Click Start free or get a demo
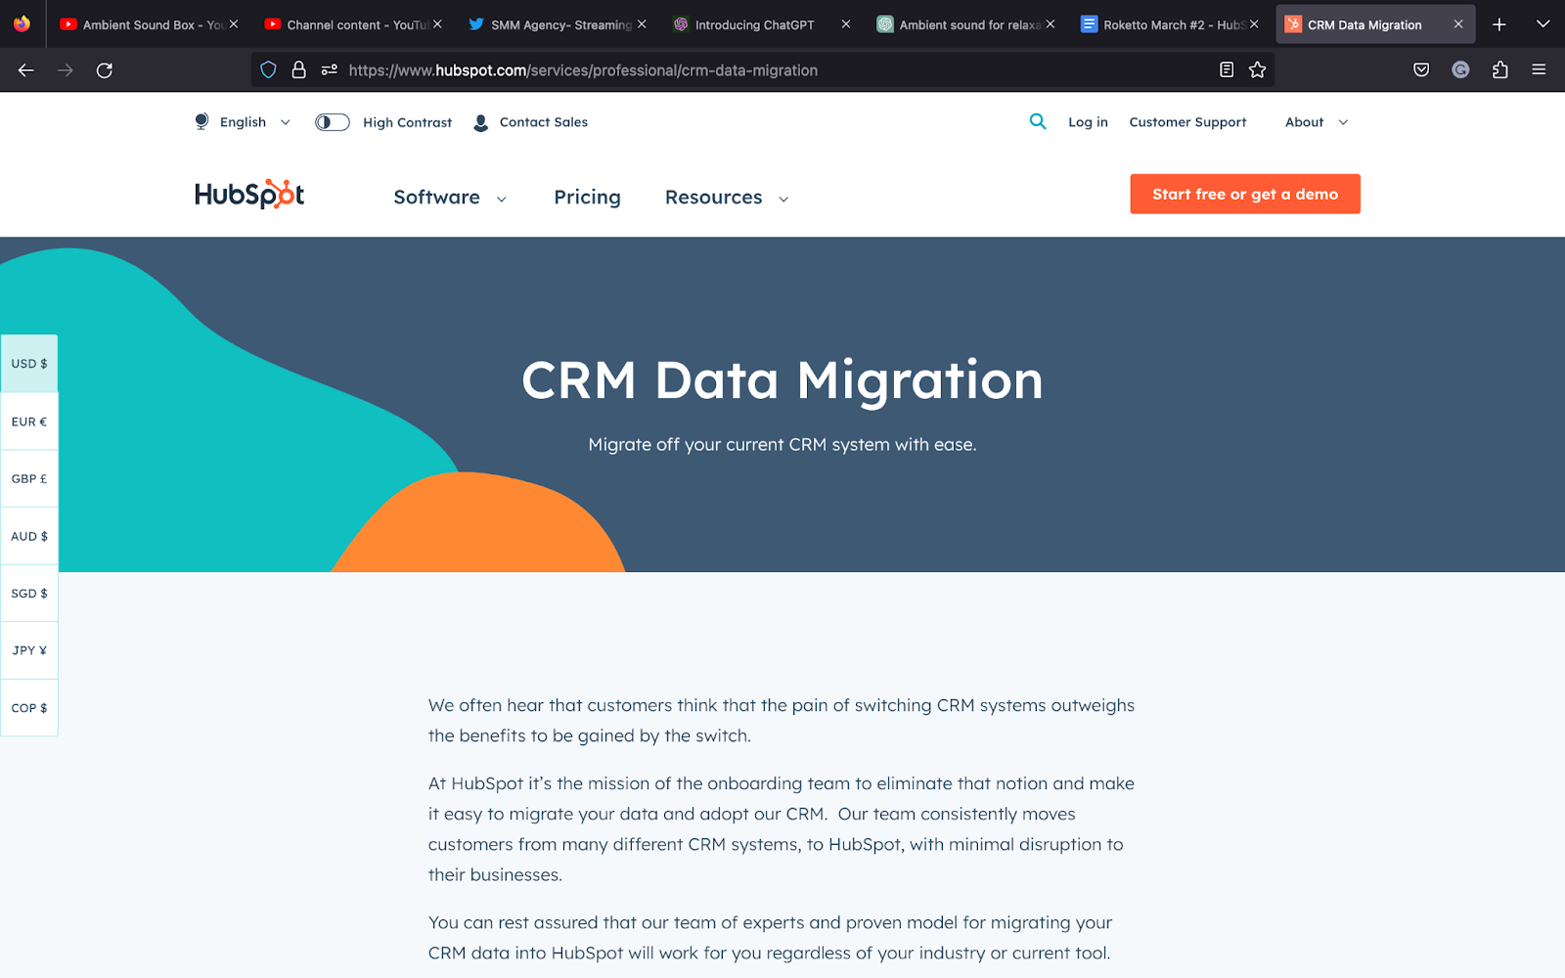The height and width of the screenshot is (978, 1565). click(x=1245, y=194)
